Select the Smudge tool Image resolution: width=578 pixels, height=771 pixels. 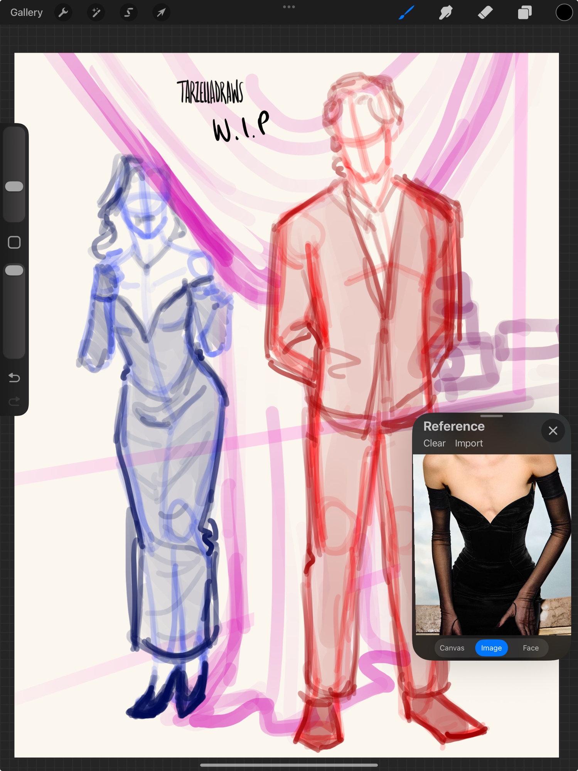coord(446,13)
